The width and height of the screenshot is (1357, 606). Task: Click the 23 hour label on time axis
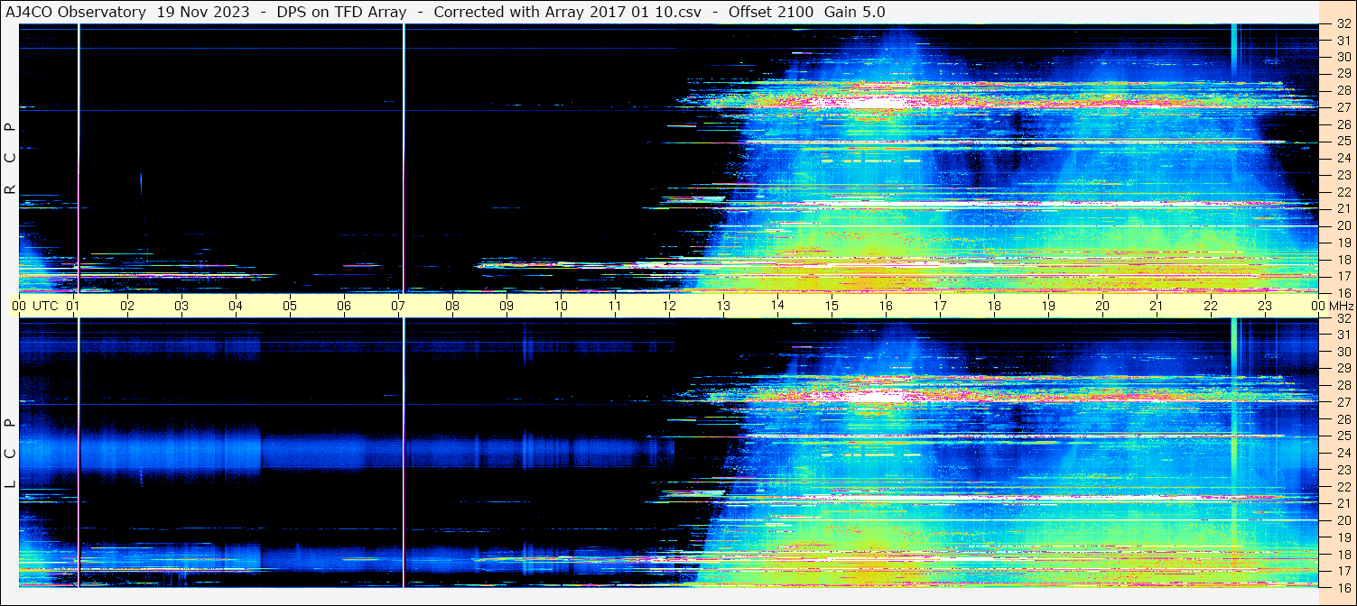pos(1265,306)
